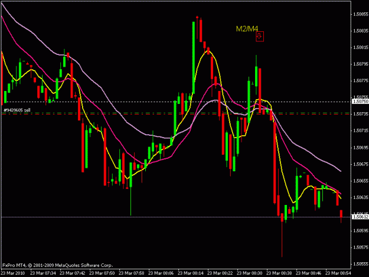
Task: Click the 1.50855 price axis label
Action: (x=361, y=14)
